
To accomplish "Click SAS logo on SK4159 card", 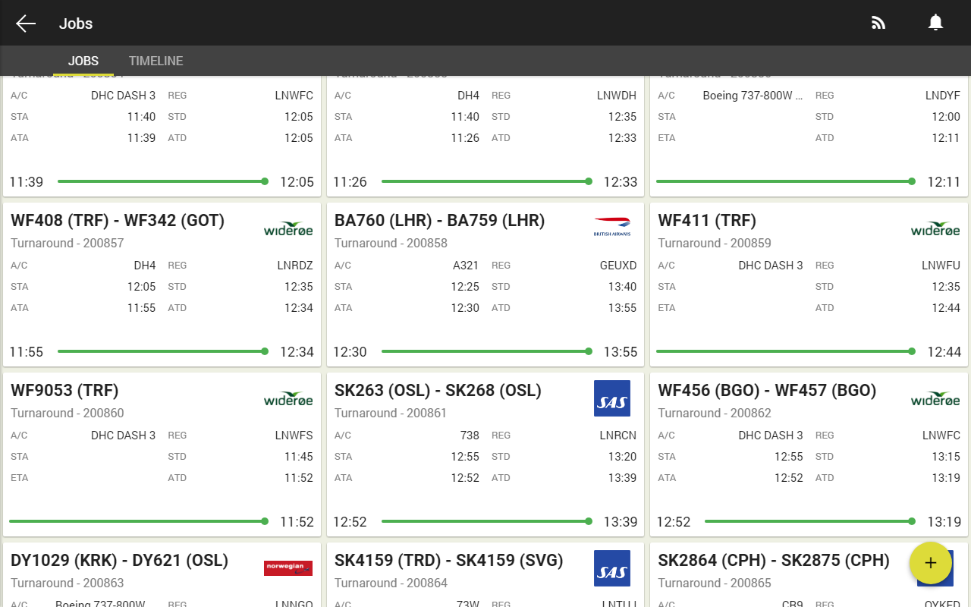I will 612,568.
